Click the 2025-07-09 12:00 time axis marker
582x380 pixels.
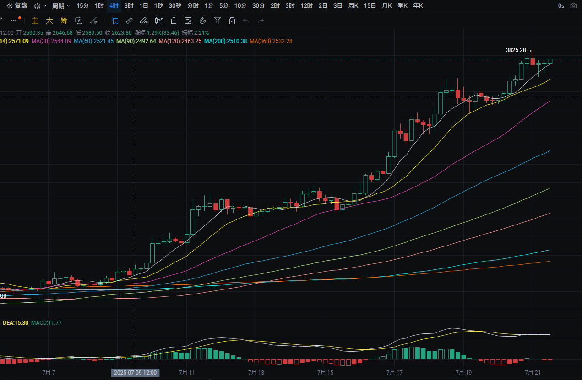coord(135,373)
